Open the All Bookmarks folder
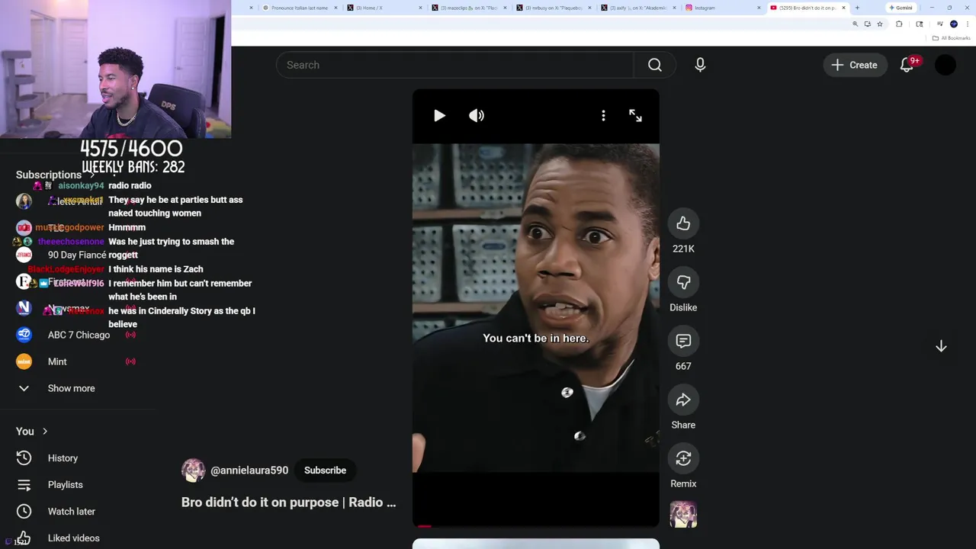Screen dimensions: 976x549 951,38
